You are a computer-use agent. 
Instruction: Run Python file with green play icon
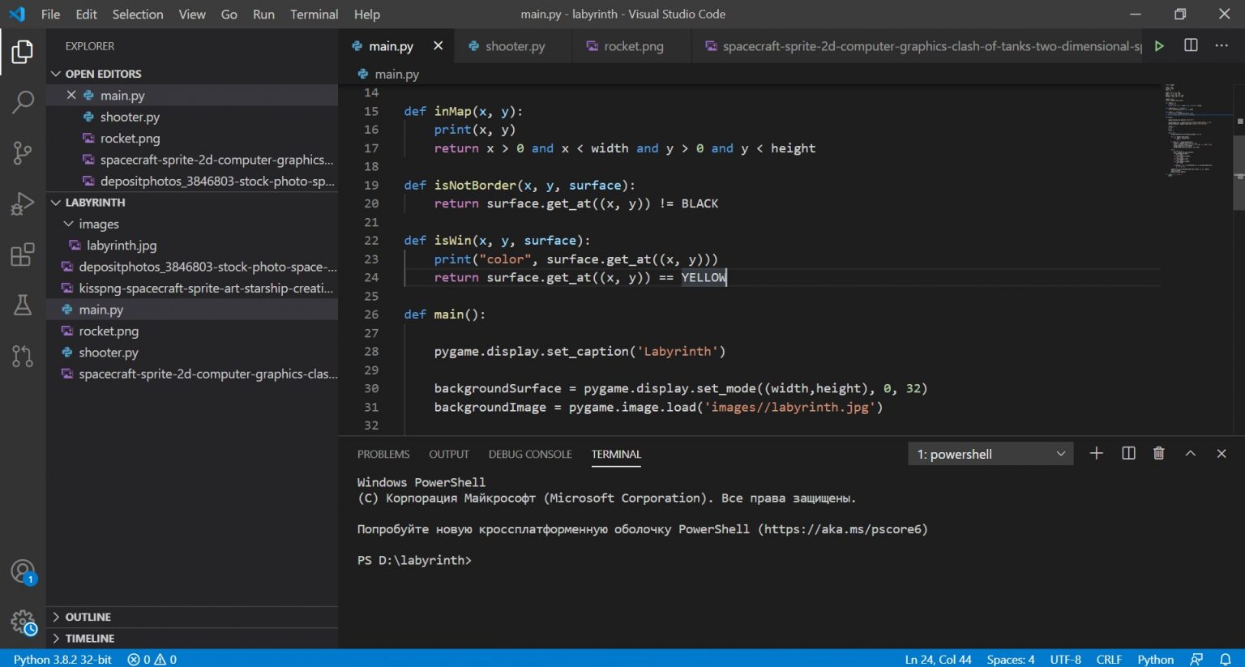[x=1159, y=46]
